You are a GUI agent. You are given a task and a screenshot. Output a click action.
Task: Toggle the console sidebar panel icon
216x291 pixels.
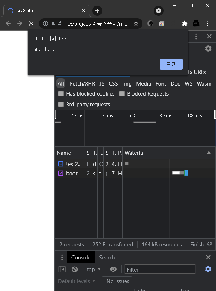(x=62, y=269)
